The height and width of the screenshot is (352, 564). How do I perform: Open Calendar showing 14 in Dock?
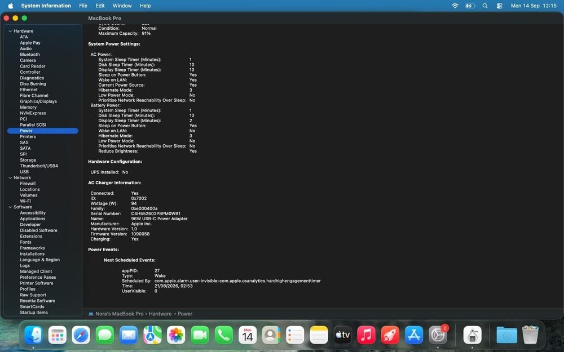click(248, 335)
